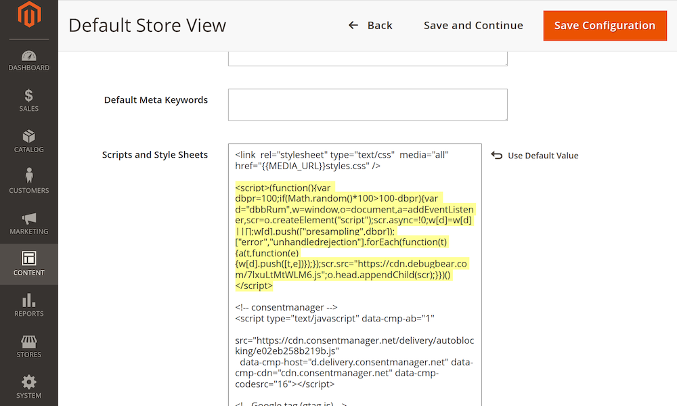
Task: Open Stores storefront icon menu
Action: (x=28, y=342)
